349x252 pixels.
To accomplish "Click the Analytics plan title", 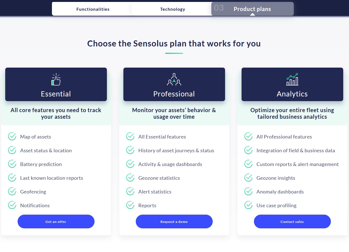I will [x=292, y=94].
